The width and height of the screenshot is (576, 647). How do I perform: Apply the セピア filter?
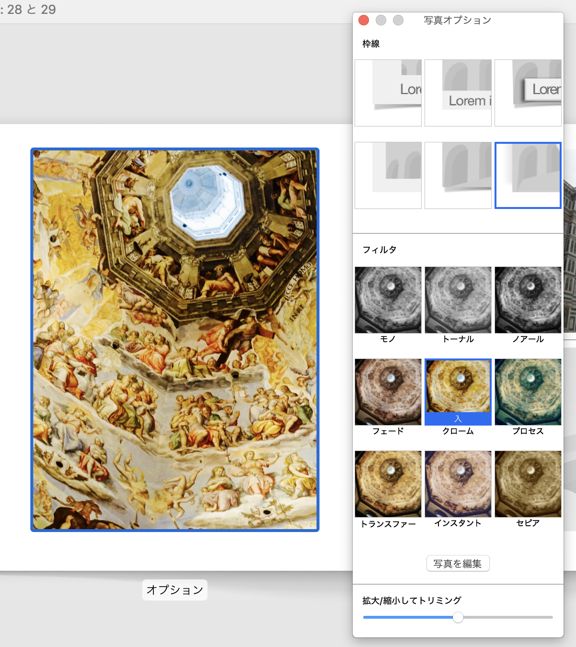coord(528,484)
